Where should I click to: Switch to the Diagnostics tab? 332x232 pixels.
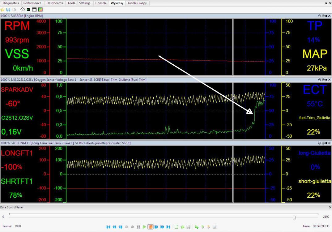coord(11,3)
